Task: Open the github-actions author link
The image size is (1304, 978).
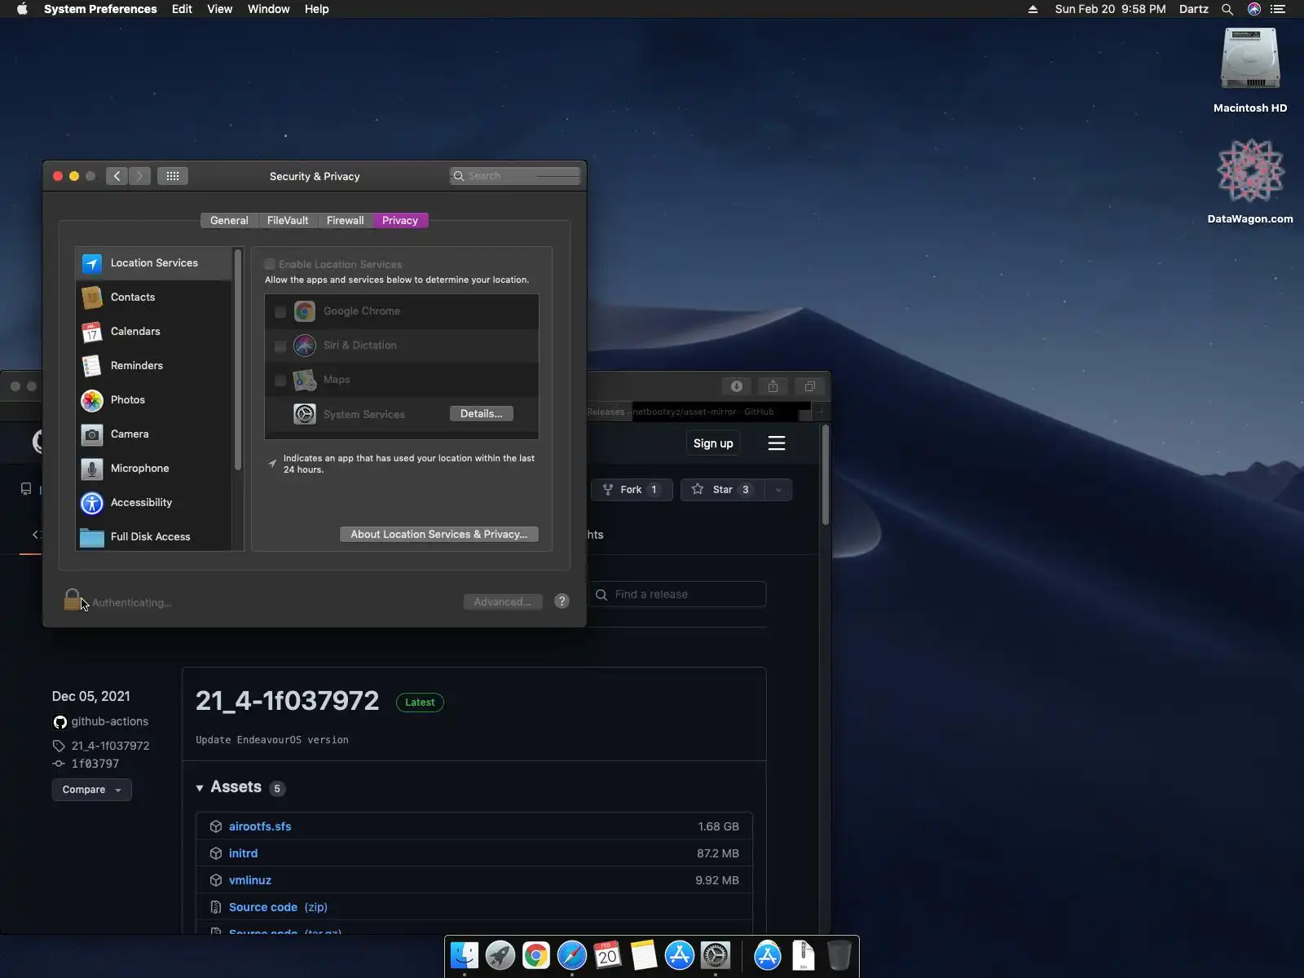Action: (x=110, y=721)
